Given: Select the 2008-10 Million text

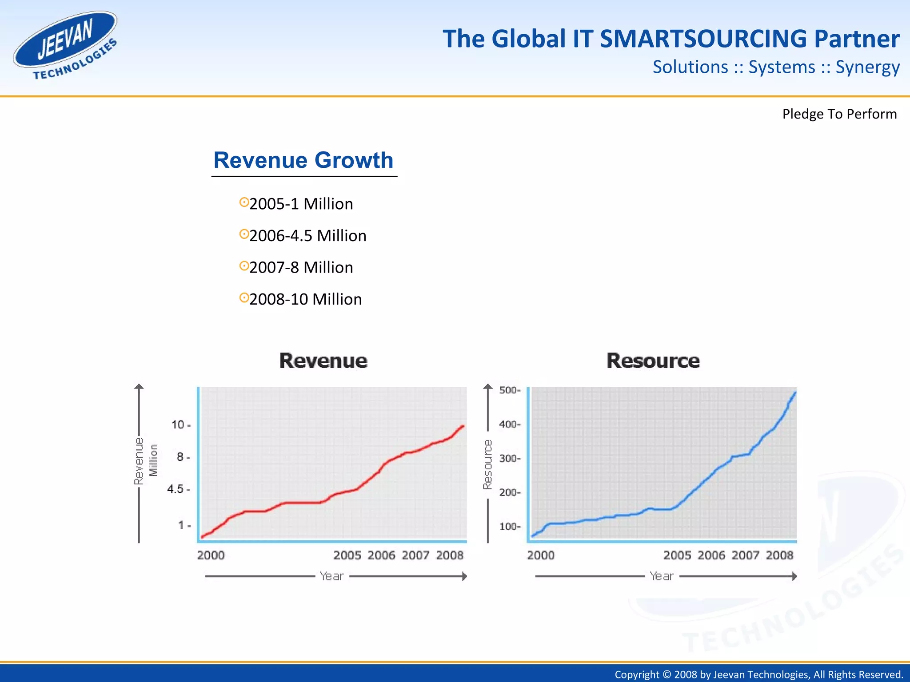Looking at the screenshot, I should point(305,299).
